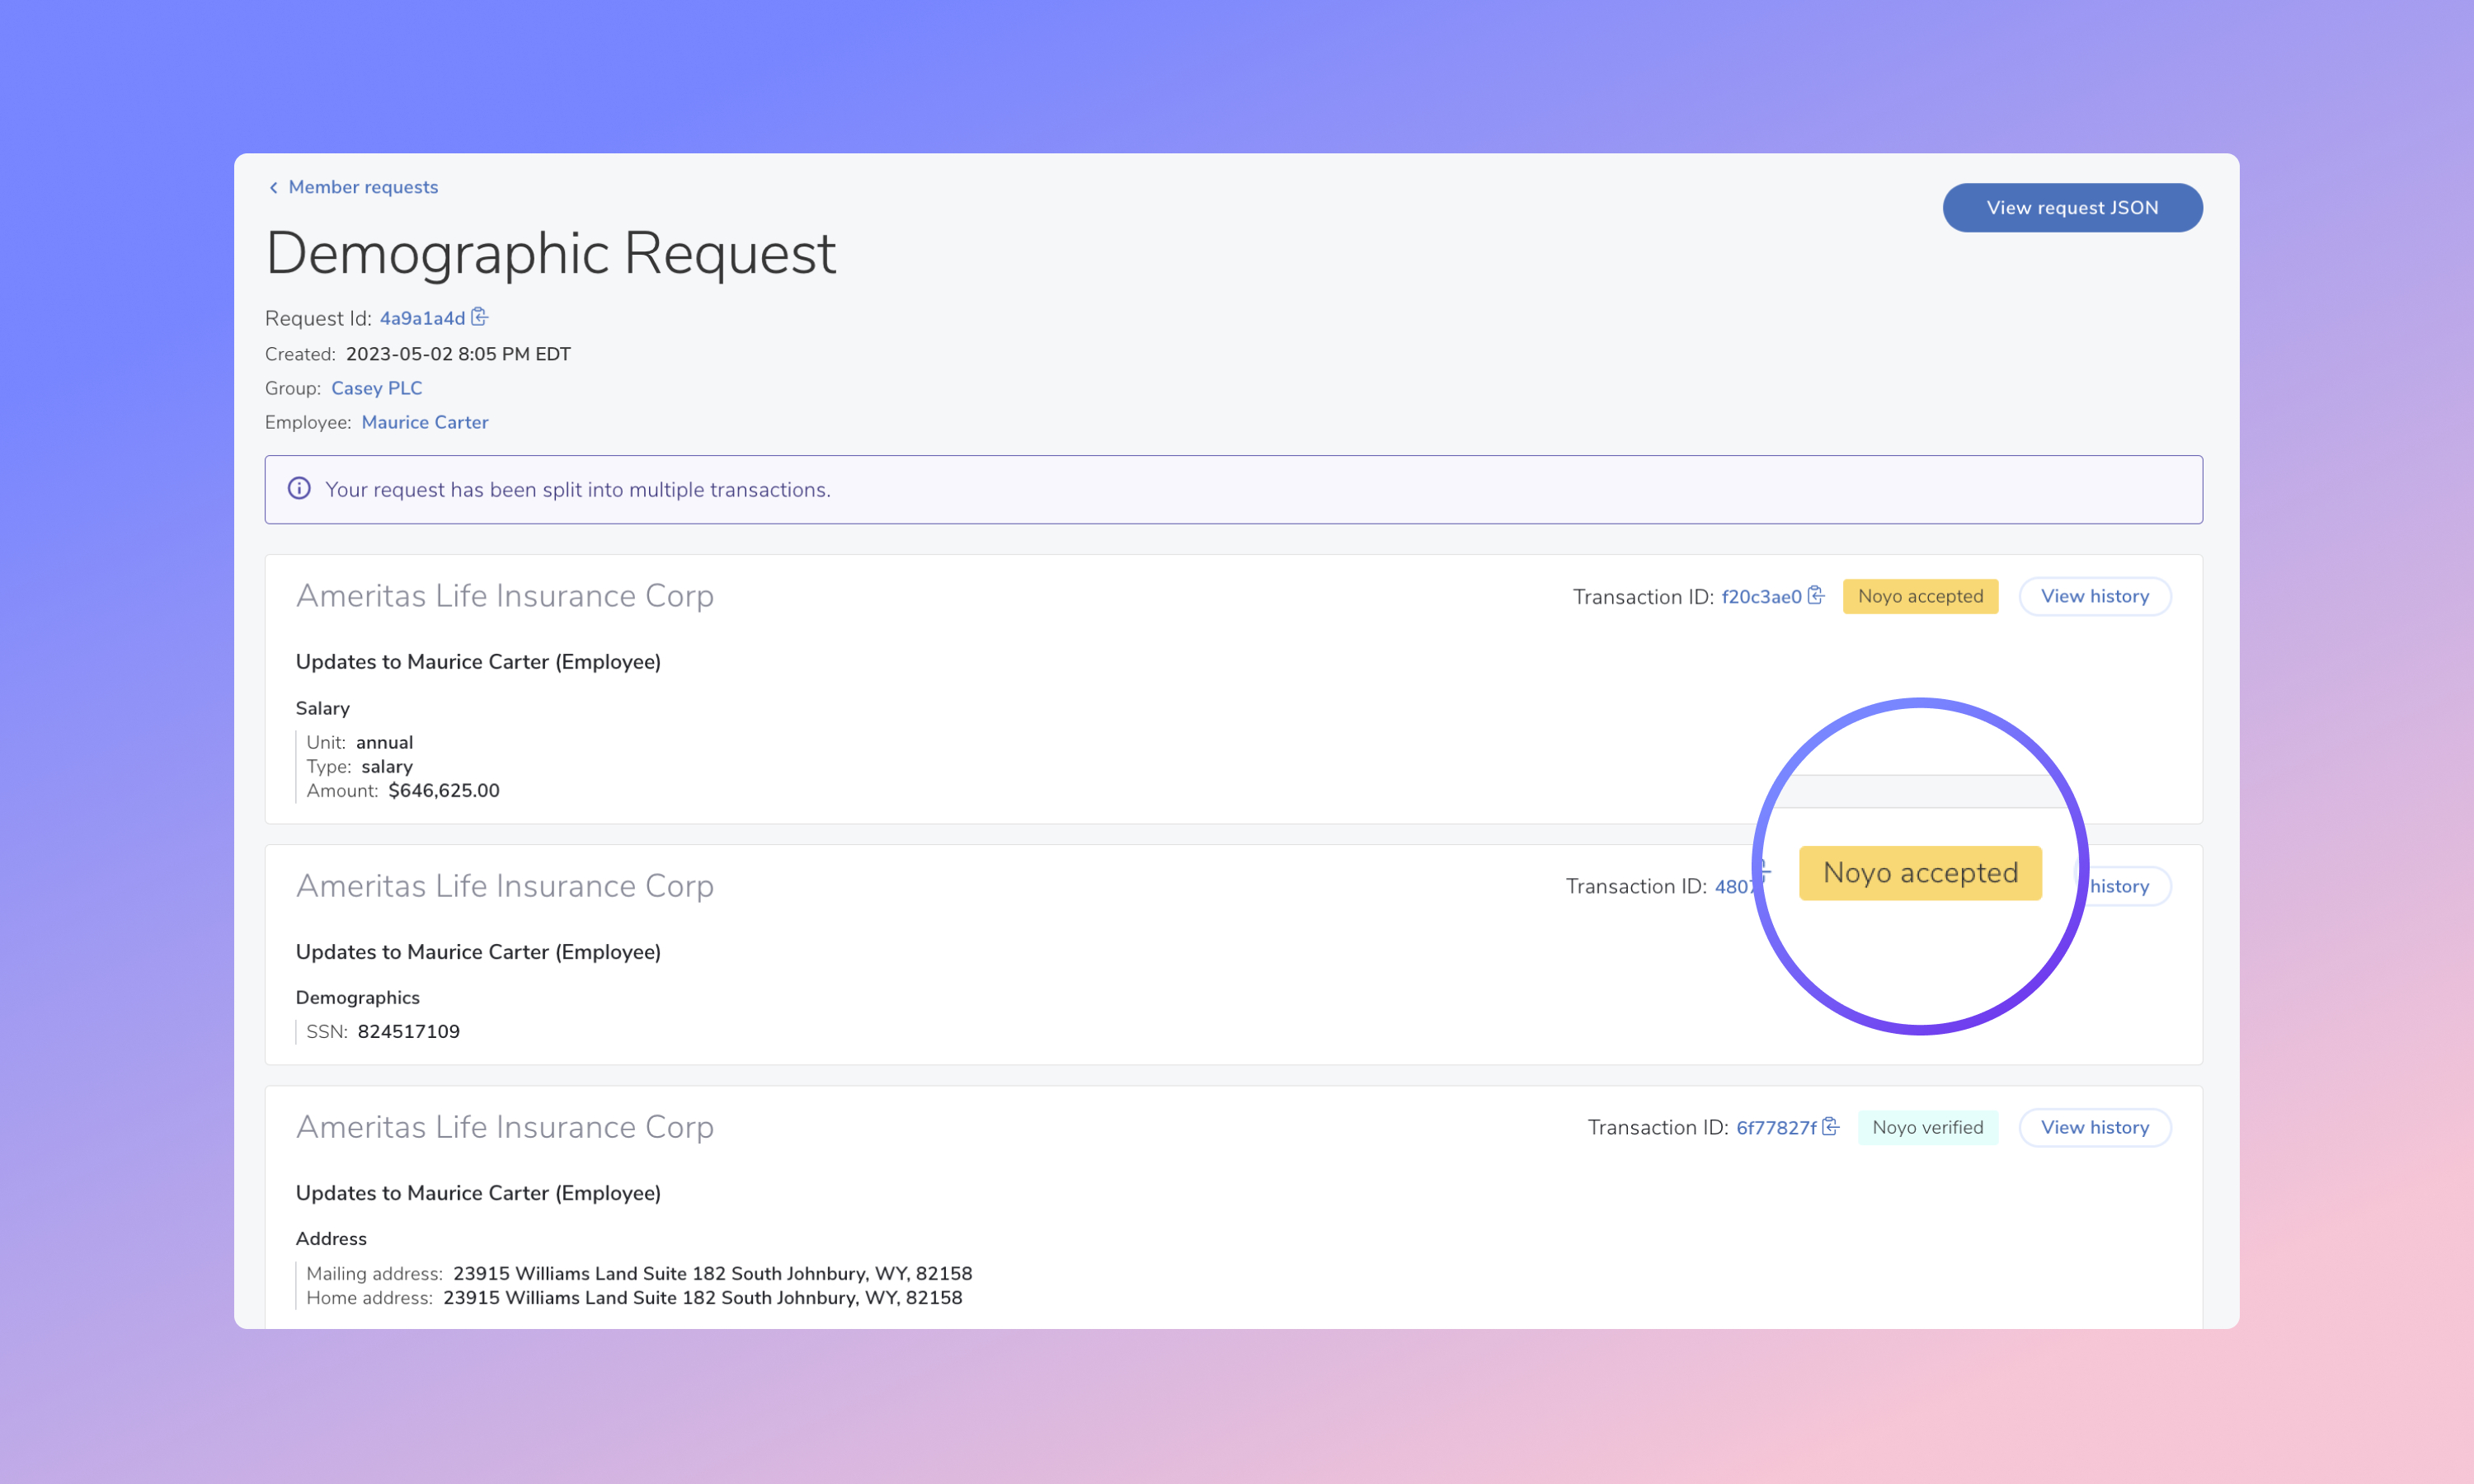Click the Demographic Request heading
Image resolution: width=2474 pixels, height=1484 pixels.
point(551,253)
